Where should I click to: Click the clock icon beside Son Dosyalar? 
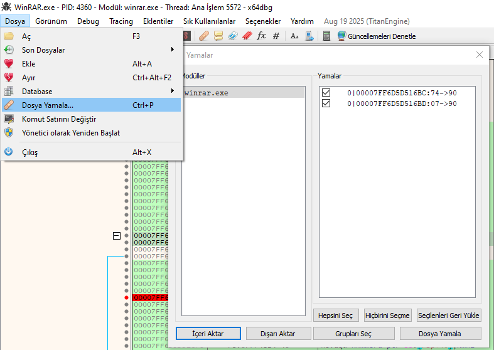tap(9, 50)
